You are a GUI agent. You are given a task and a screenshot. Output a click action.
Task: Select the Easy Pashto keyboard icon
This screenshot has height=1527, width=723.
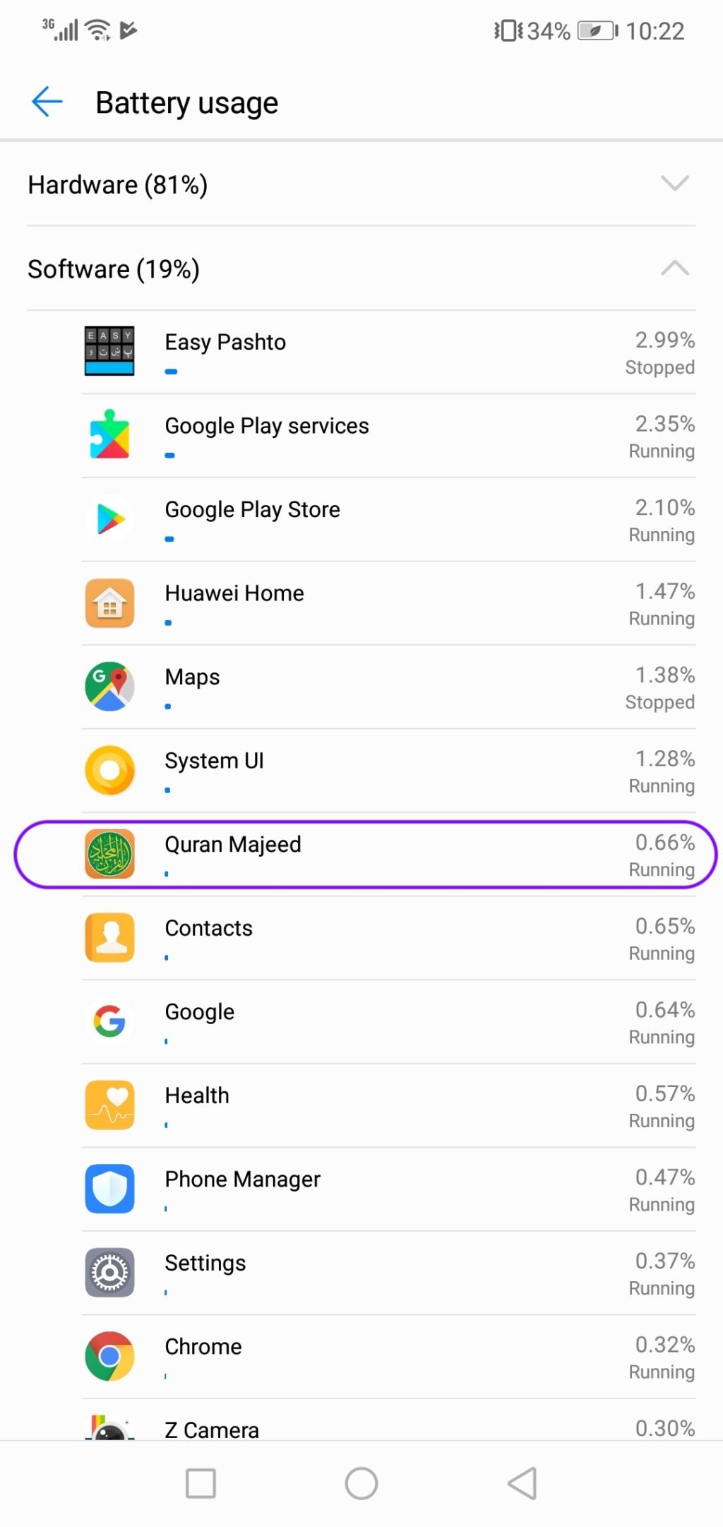coord(109,352)
